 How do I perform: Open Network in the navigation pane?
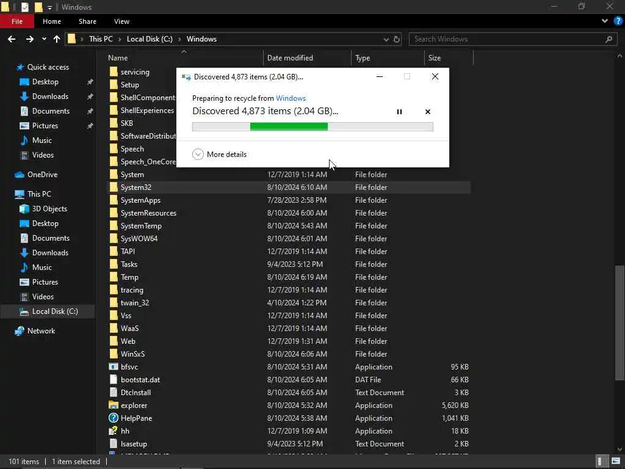41,331
